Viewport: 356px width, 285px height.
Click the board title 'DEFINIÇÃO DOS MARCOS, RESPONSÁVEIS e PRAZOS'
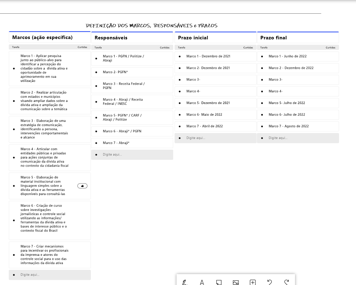tap(152, 26)
